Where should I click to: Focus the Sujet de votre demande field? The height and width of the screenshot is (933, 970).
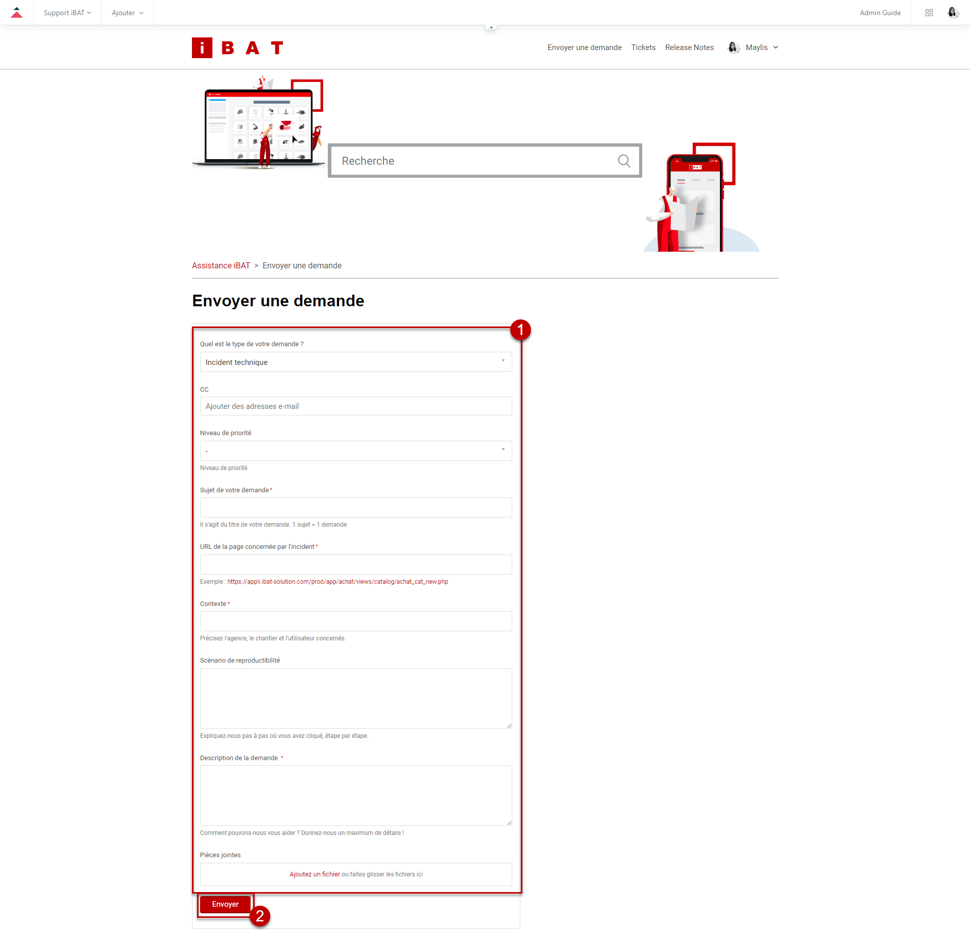click(356, 507)
